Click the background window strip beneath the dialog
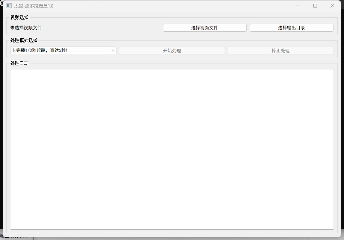Image resolution: width=344 pixels, height=240 pixels. point(188,238)
